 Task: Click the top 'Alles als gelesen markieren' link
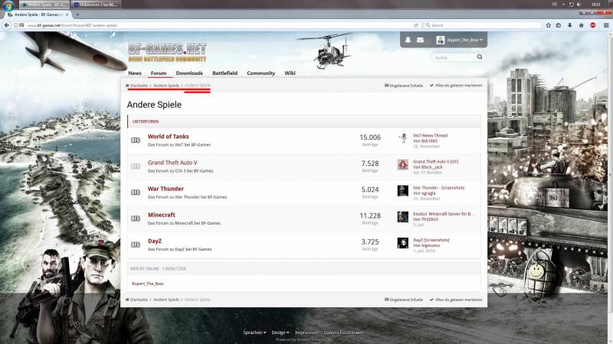click(458, 86)
